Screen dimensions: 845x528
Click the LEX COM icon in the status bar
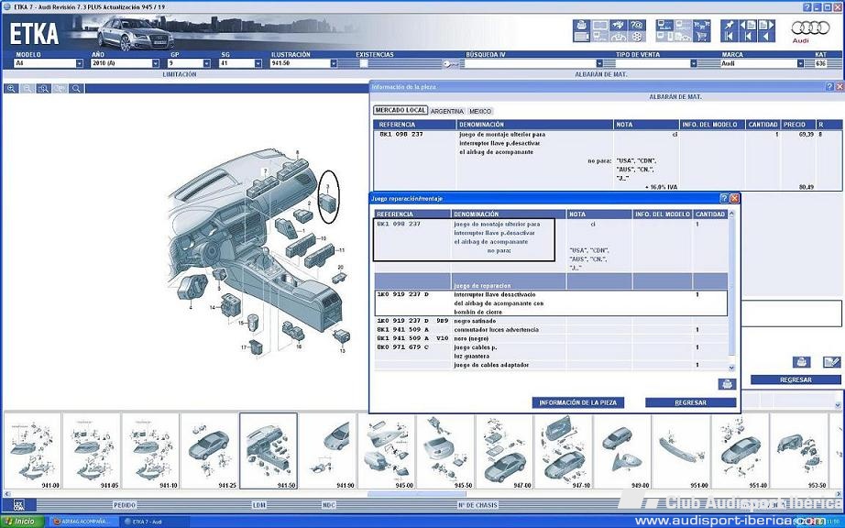19,505
